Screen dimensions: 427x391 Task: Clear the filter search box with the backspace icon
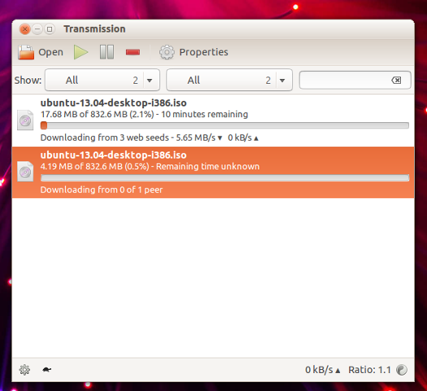(x=396, y=80)
